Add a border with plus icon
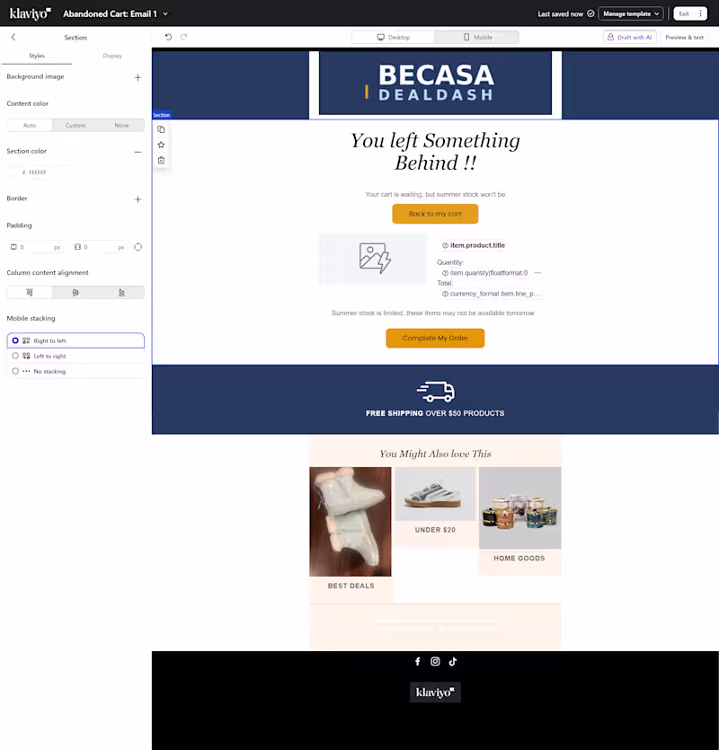The image size is (719, 750). coord(138,199)
